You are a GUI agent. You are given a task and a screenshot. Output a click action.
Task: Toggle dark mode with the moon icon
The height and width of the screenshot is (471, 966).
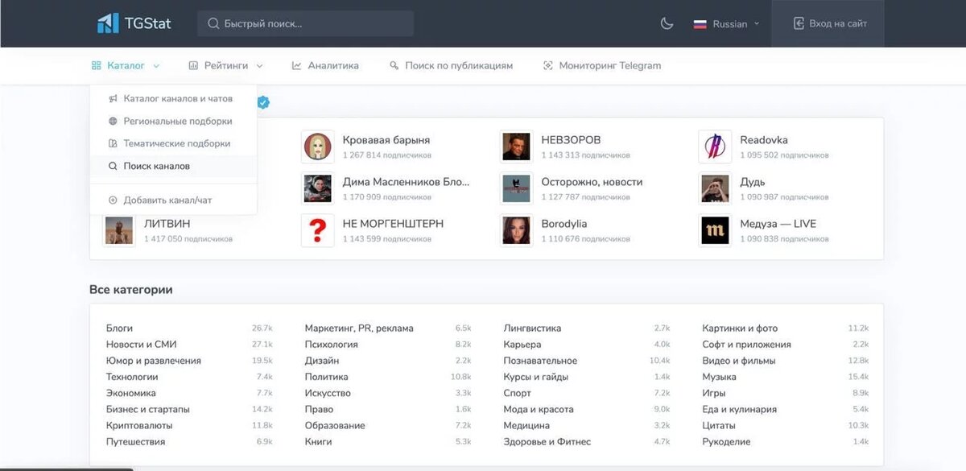[x=667, y=23]
